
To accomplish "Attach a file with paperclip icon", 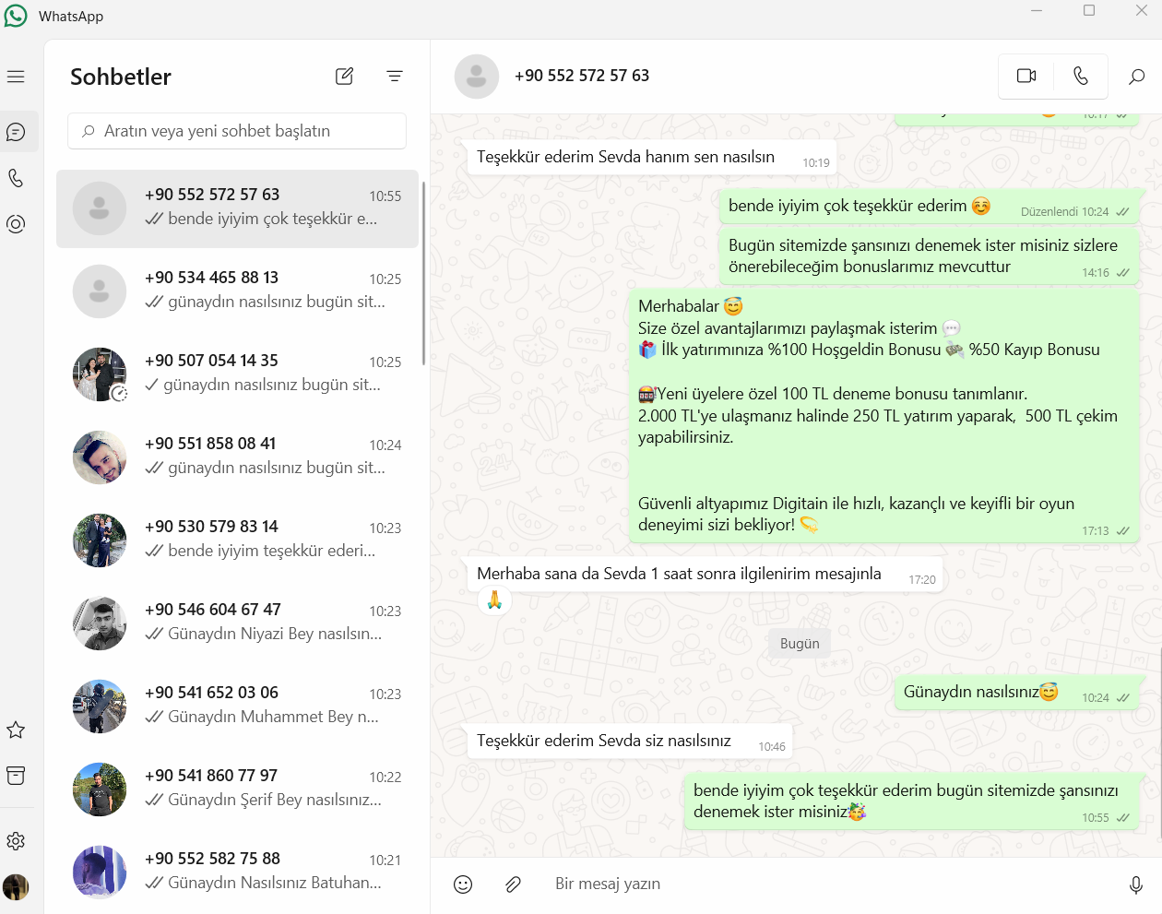I will (514, 884).
